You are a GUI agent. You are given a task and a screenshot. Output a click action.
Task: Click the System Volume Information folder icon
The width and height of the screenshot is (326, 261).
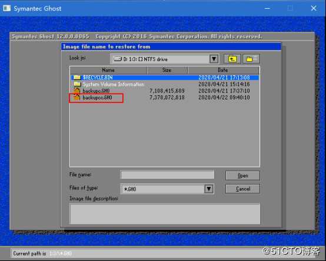[77, 84]
